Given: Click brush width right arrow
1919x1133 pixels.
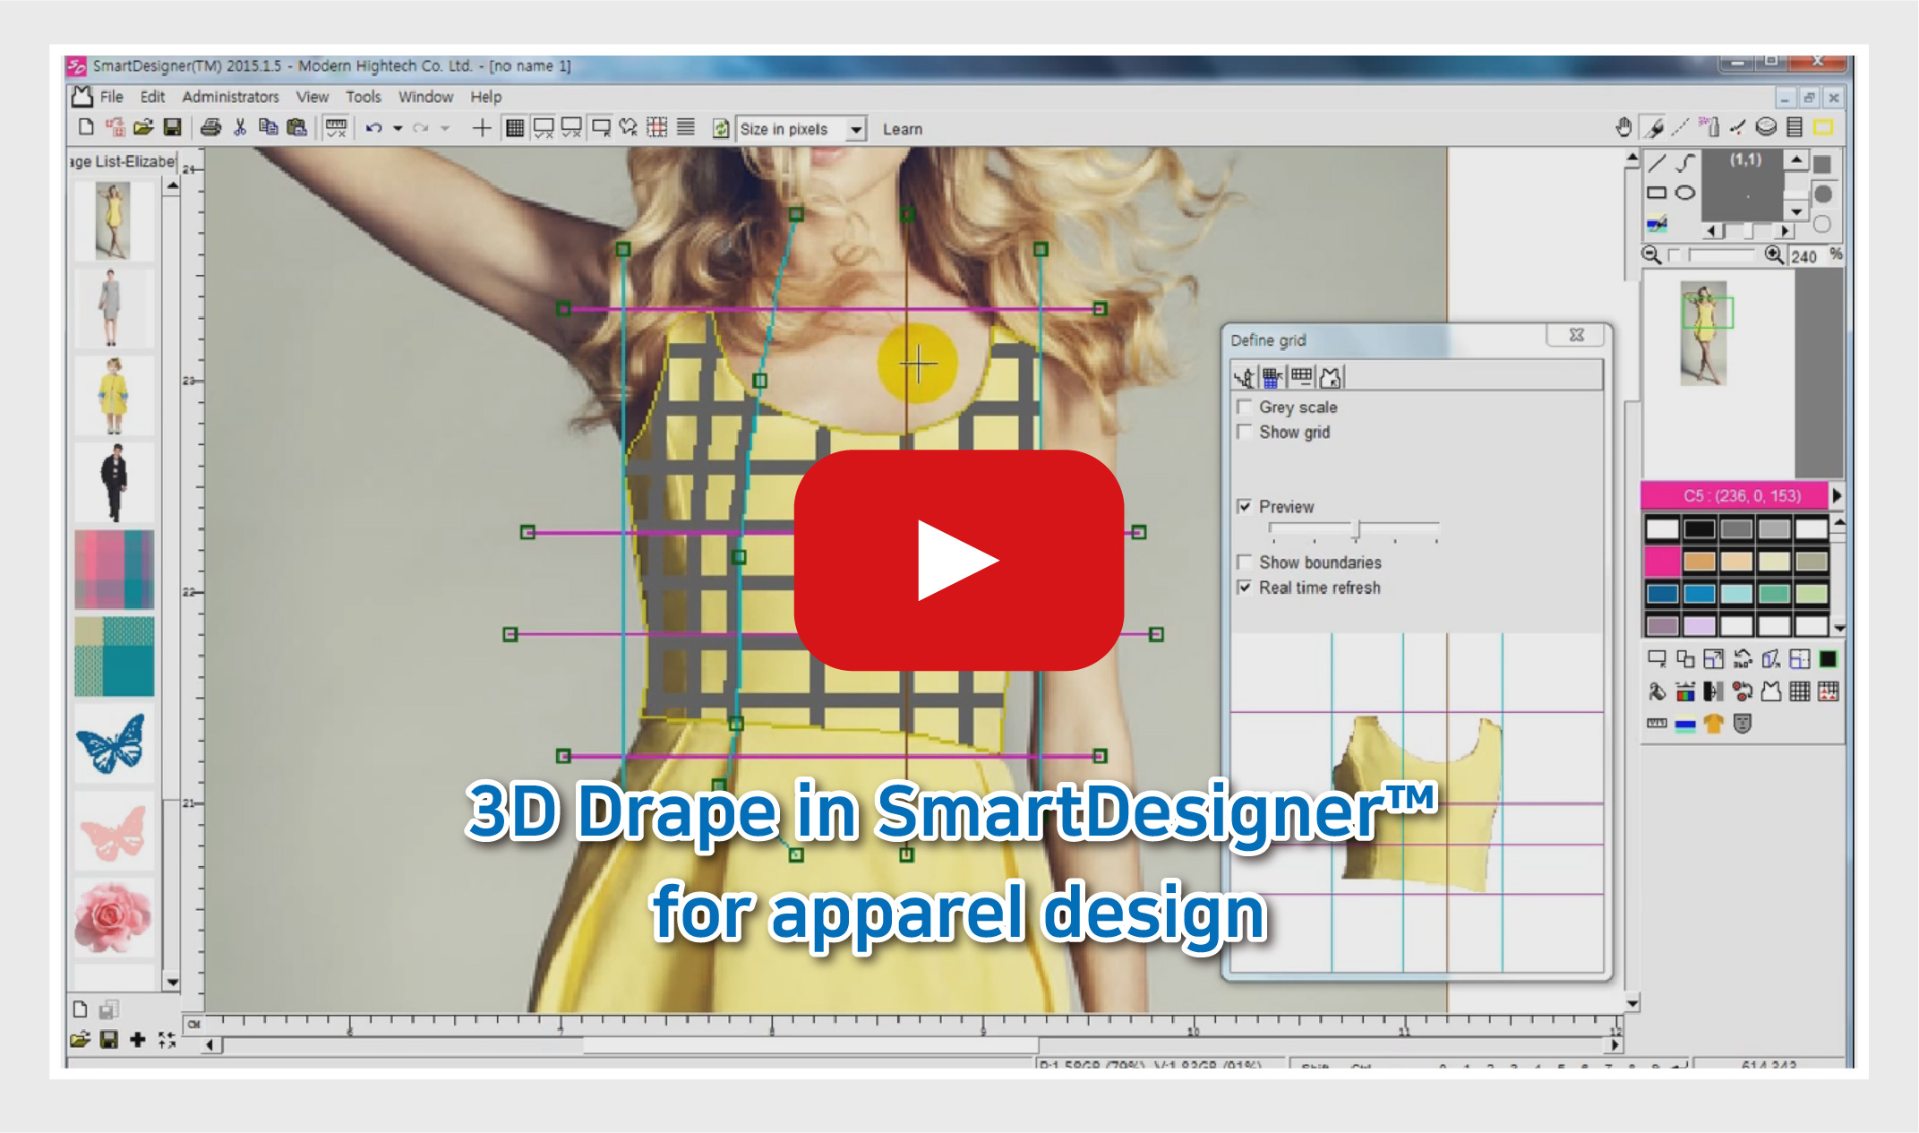Looking at the screenshot, I should point(1785,230).
